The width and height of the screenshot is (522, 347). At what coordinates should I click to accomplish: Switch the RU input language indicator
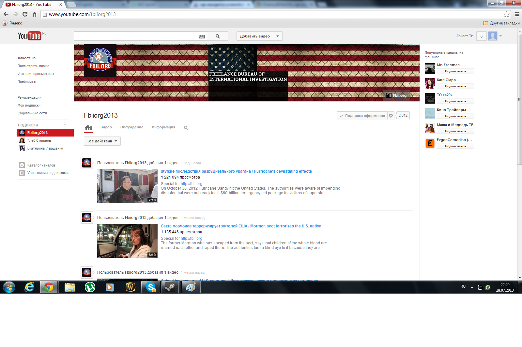[463, 286]
